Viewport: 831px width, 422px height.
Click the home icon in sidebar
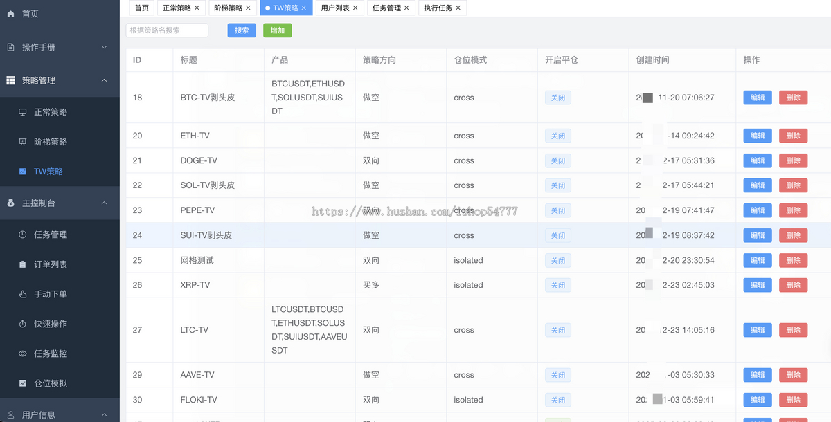click(10, 14)
